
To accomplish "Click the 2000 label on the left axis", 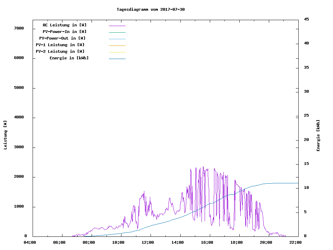I will pyautogui.click(x=19, y=177).
